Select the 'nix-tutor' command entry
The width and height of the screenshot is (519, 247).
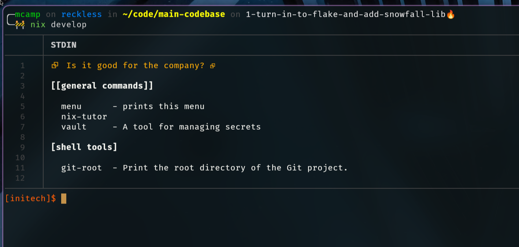[84, 117]
